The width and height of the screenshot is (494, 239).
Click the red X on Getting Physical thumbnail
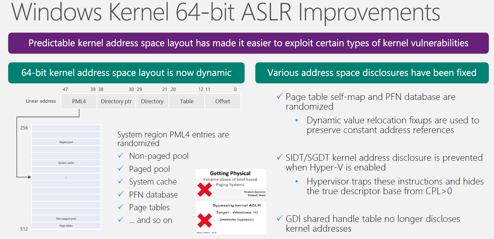click(x=205, y=189)
